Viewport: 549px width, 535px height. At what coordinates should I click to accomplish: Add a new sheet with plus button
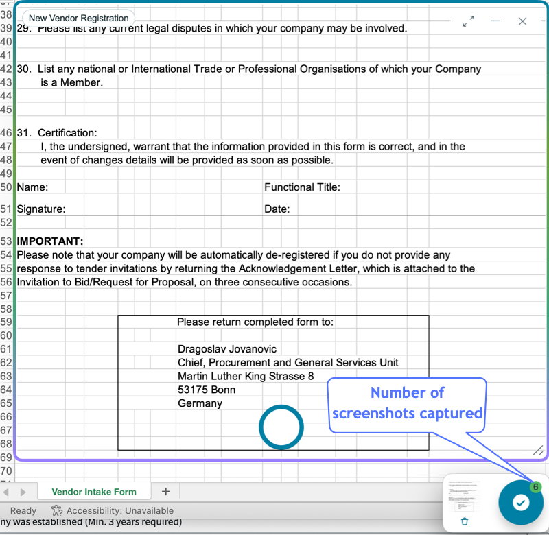pyautogui.click(x=165, y=492)
